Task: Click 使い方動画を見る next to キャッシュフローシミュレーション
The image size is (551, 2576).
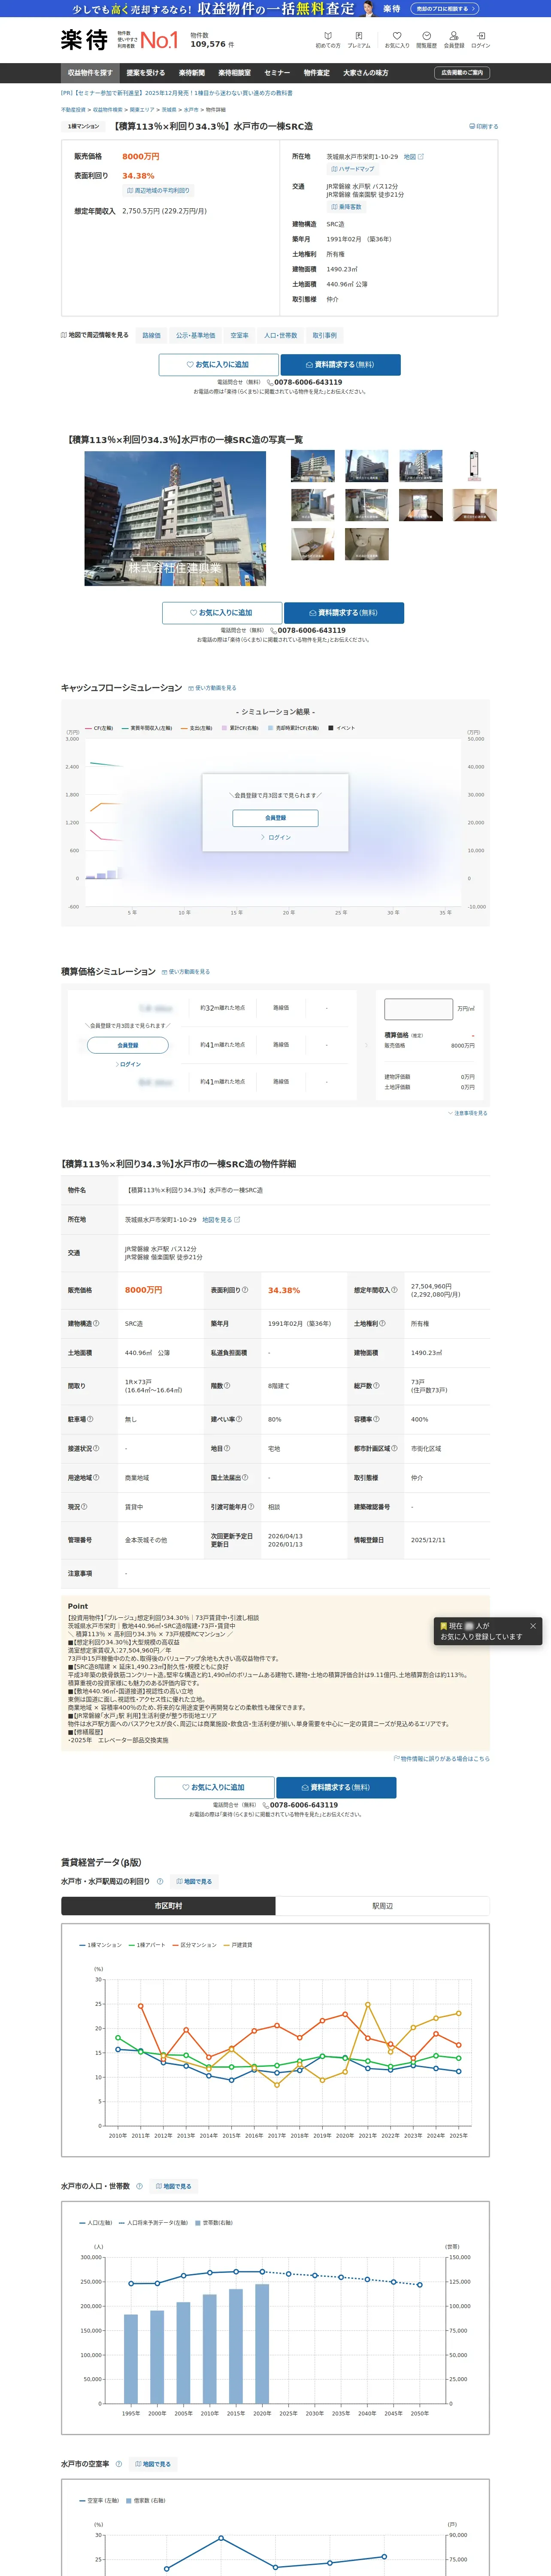Action: pyautogui.click(x=212, y=688)
